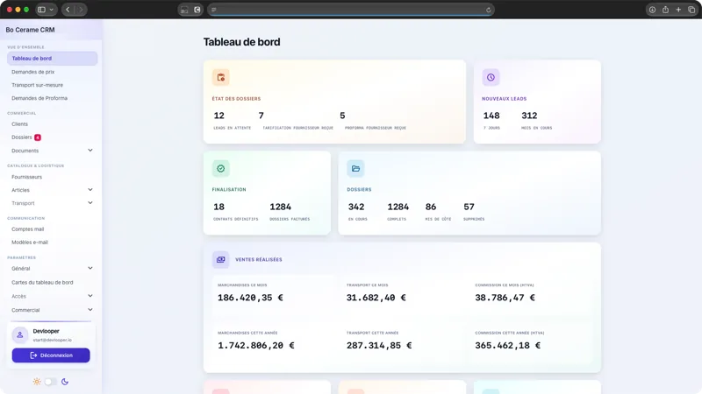Click the Dossiers open-folder icon

click(355, 168)
